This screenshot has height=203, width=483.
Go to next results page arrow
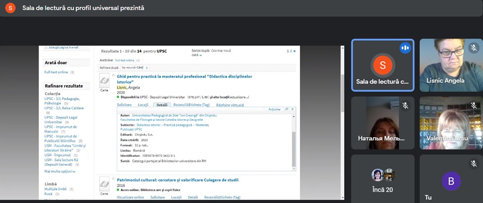pyautogui.click(x=295, y=51)
